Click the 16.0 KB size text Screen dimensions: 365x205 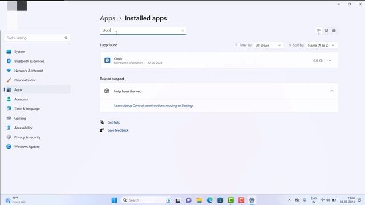coord(317,61)
